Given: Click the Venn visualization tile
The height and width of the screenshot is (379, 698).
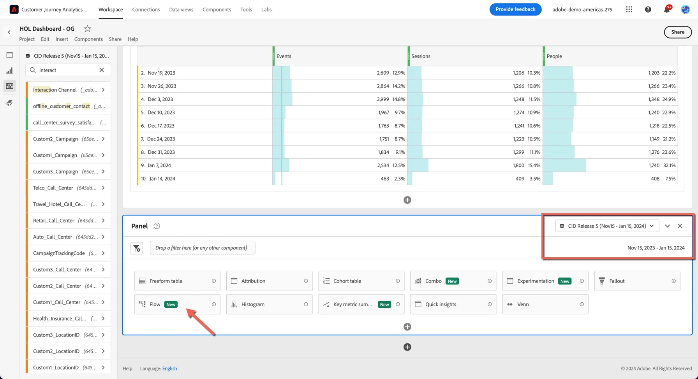Looking at the screenshot, I should point(545,304).
